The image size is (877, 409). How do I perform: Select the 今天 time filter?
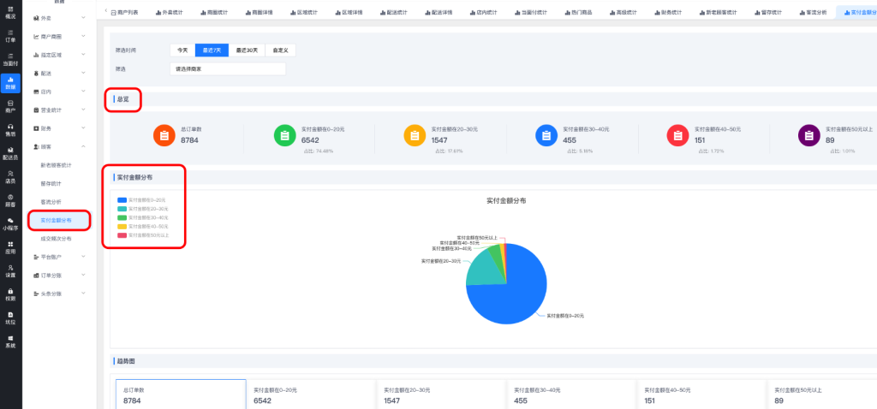point(182,50)
